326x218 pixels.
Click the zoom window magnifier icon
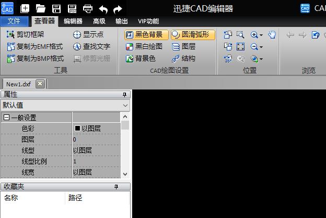coord(240,34)
